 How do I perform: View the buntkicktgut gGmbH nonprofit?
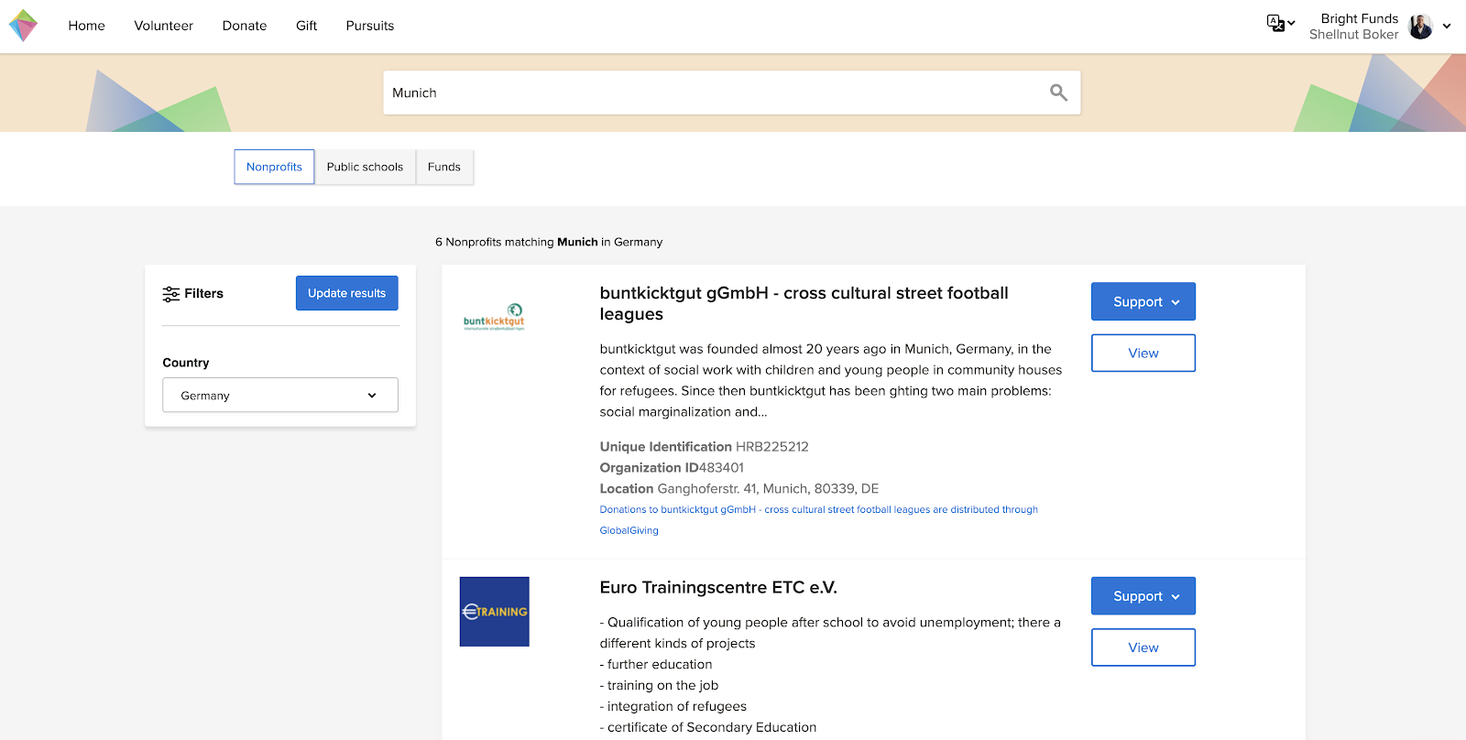coord(1143,354)
